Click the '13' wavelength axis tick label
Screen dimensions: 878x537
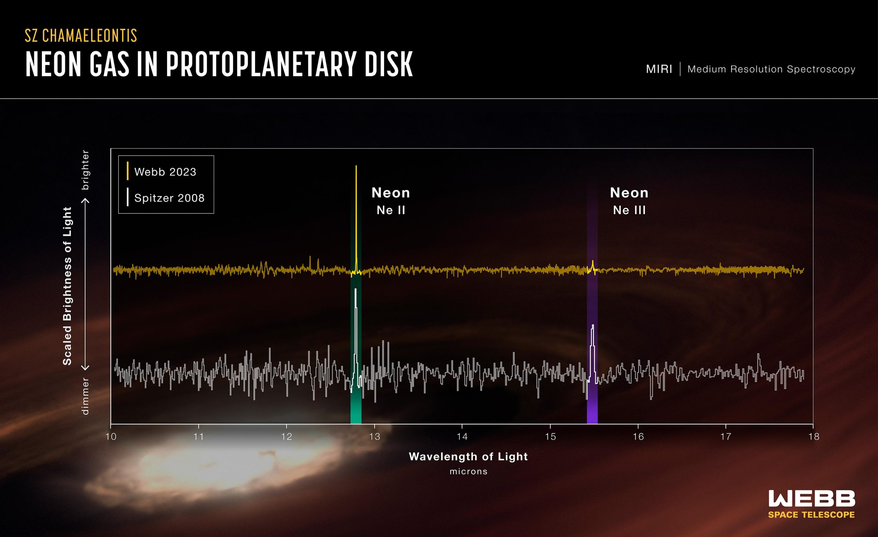click(375, 437)
